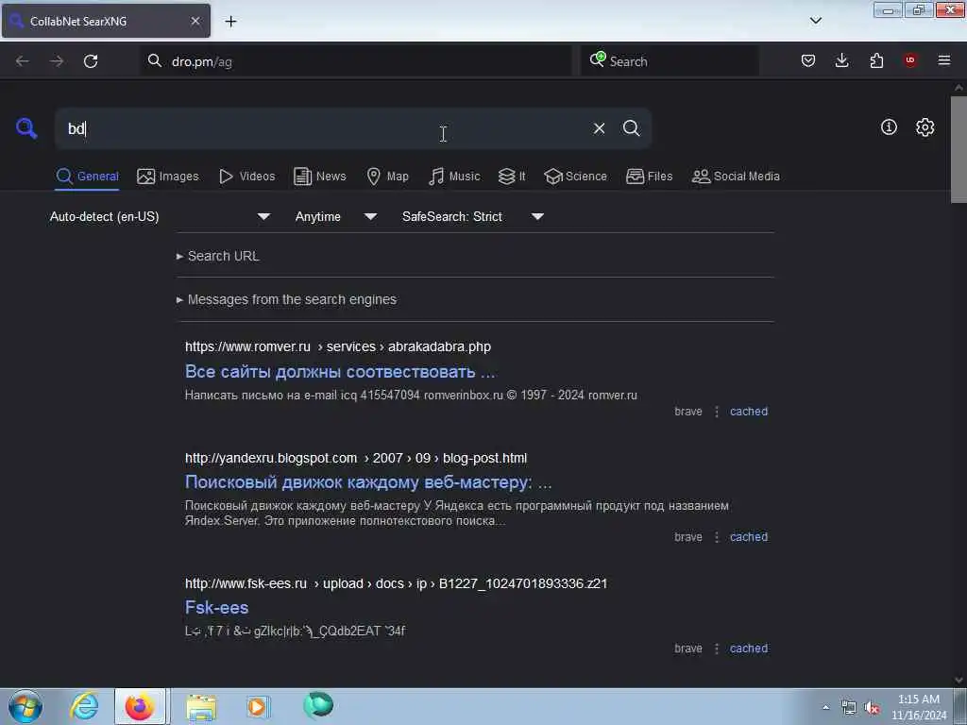The height and width of the screenshot is (725, 967).
Task: Switch to the Map category
Action: pyautogui.click(x=387, y=177)
